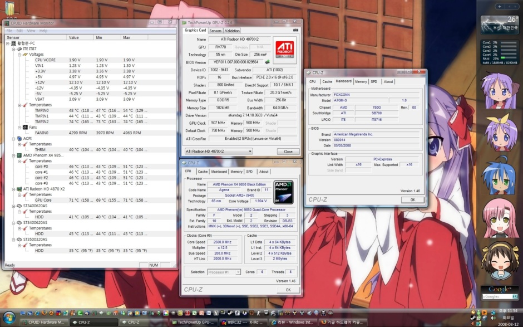Open the Windows Start orb
523x327 pixels.
pos(9,316)
